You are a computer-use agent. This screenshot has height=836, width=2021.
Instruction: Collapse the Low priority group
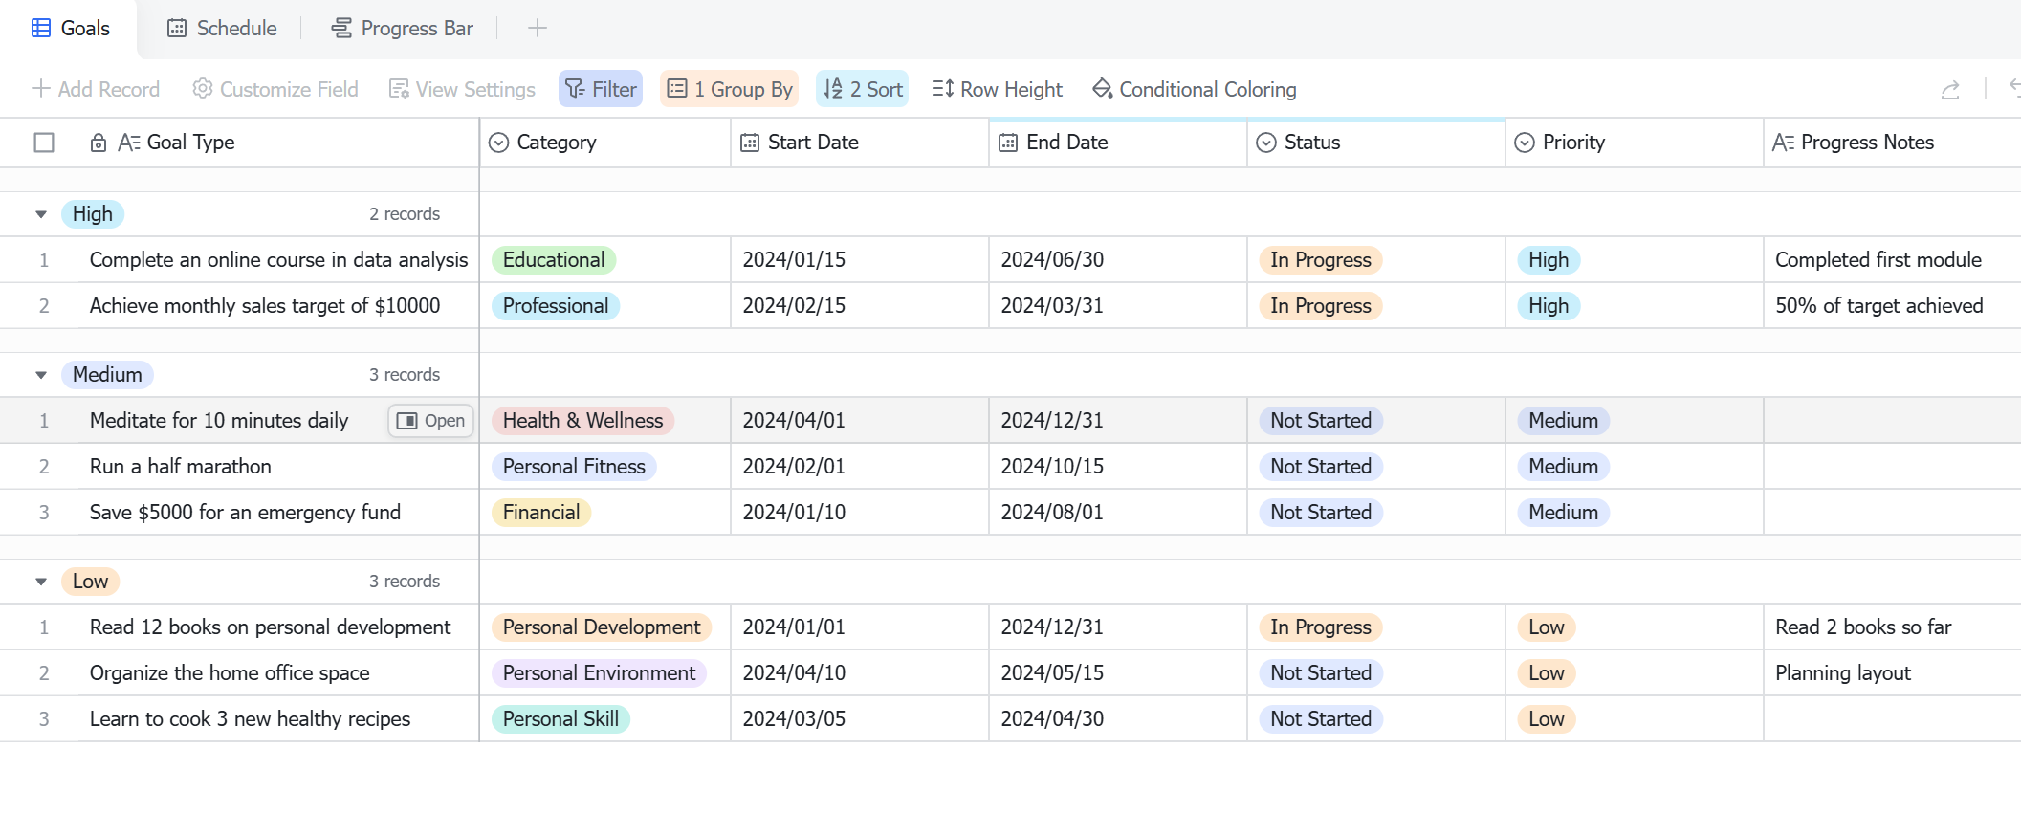[x=41, y=582]
